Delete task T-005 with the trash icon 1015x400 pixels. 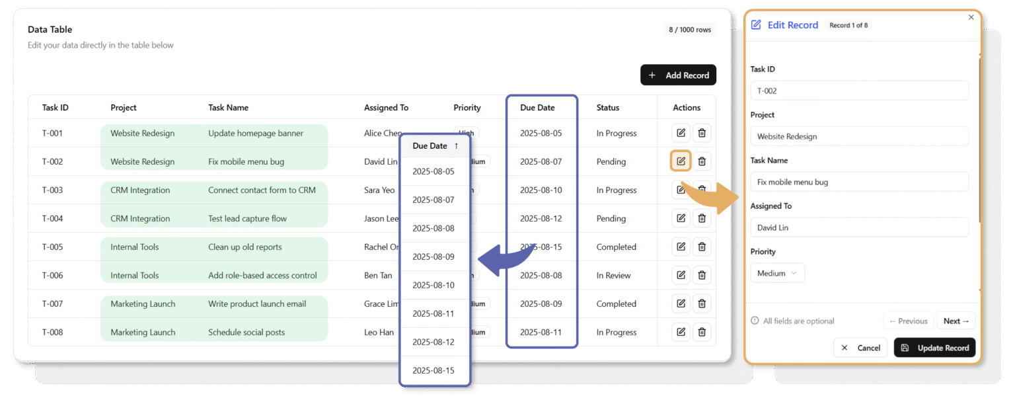(x=702, y=247)
